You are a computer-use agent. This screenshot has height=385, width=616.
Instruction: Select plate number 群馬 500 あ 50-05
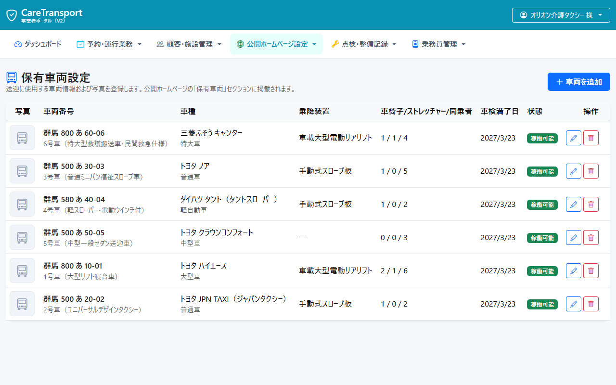click(x=74, y=233)
